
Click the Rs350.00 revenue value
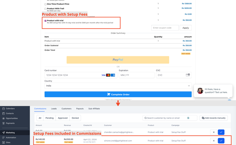69,139
